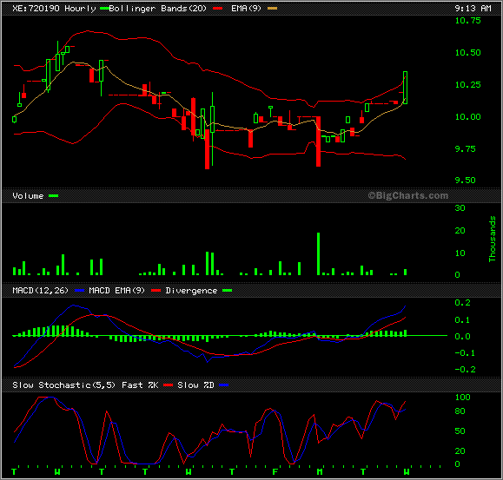Viewport: 503px width, 480px height.
Task: Click the M day marker on the time axis
Action: (320, 472)
